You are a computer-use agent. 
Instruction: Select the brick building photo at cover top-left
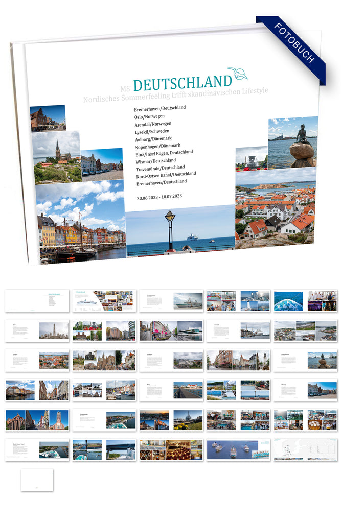tap(48, 118)
